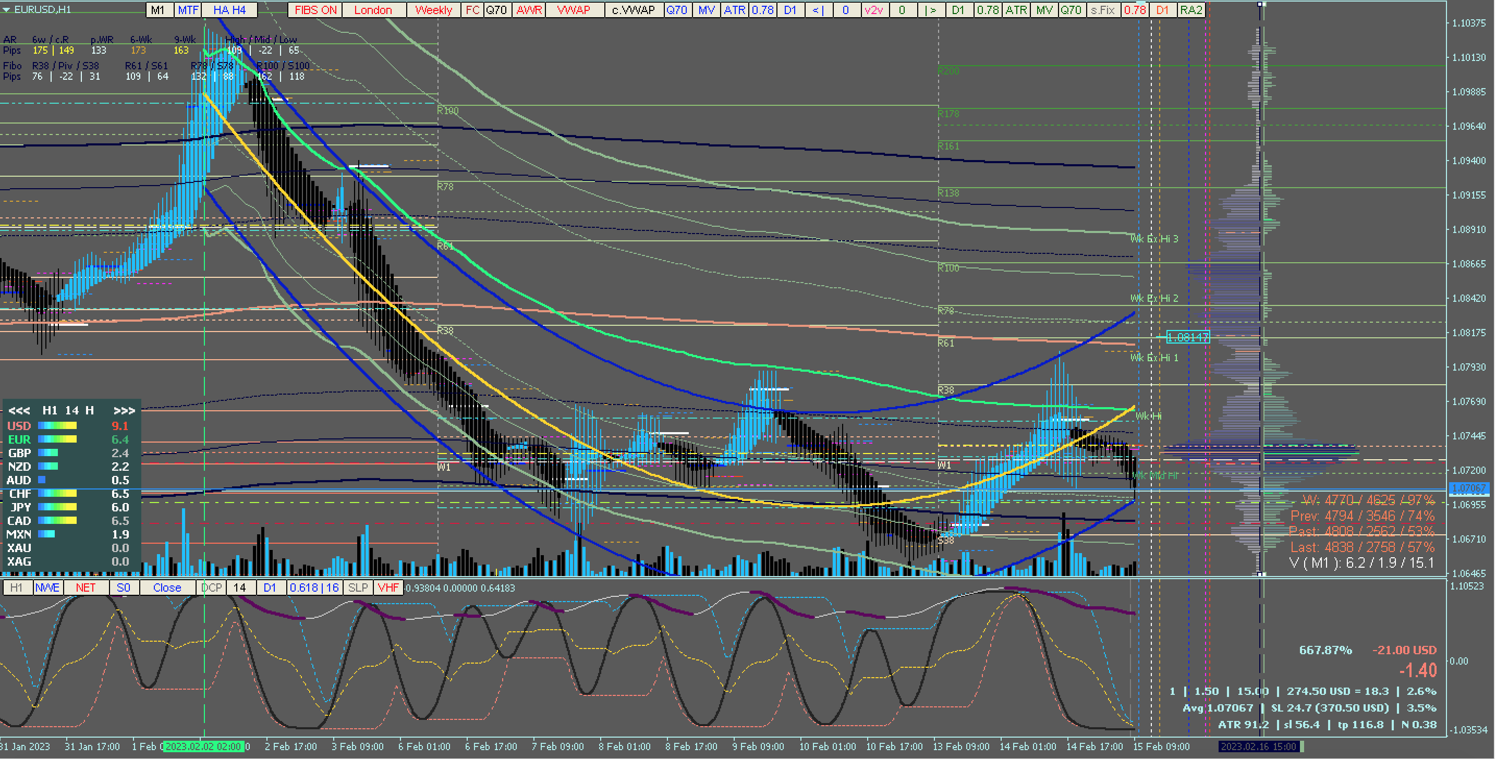1496x759 pixels.
Task: Click the red NET button
Action: click(x=86, y=587)
